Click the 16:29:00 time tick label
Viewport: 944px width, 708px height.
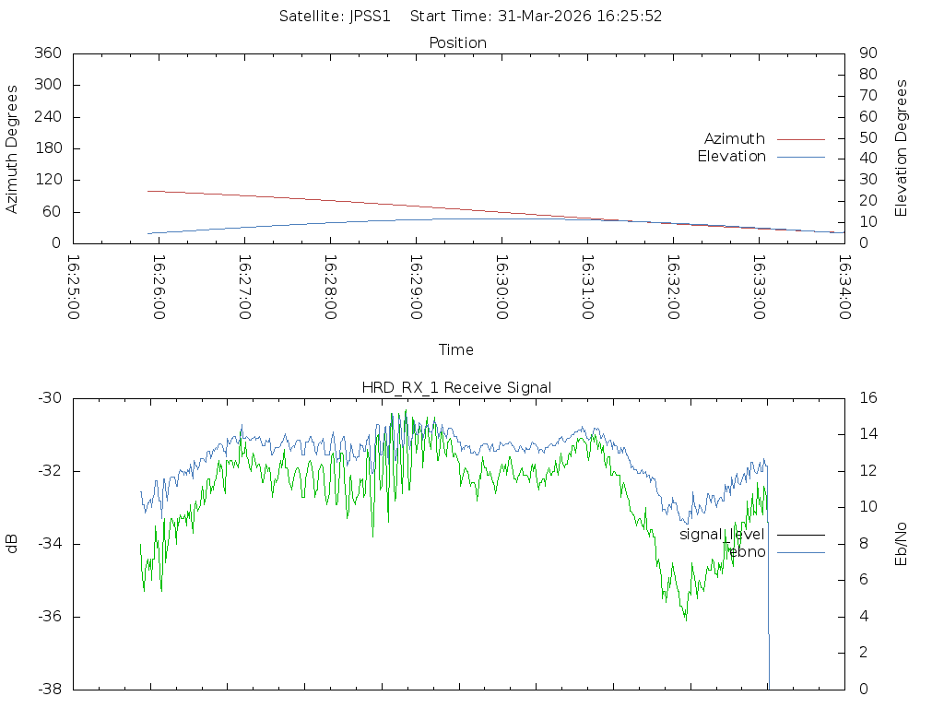[415, 288]
